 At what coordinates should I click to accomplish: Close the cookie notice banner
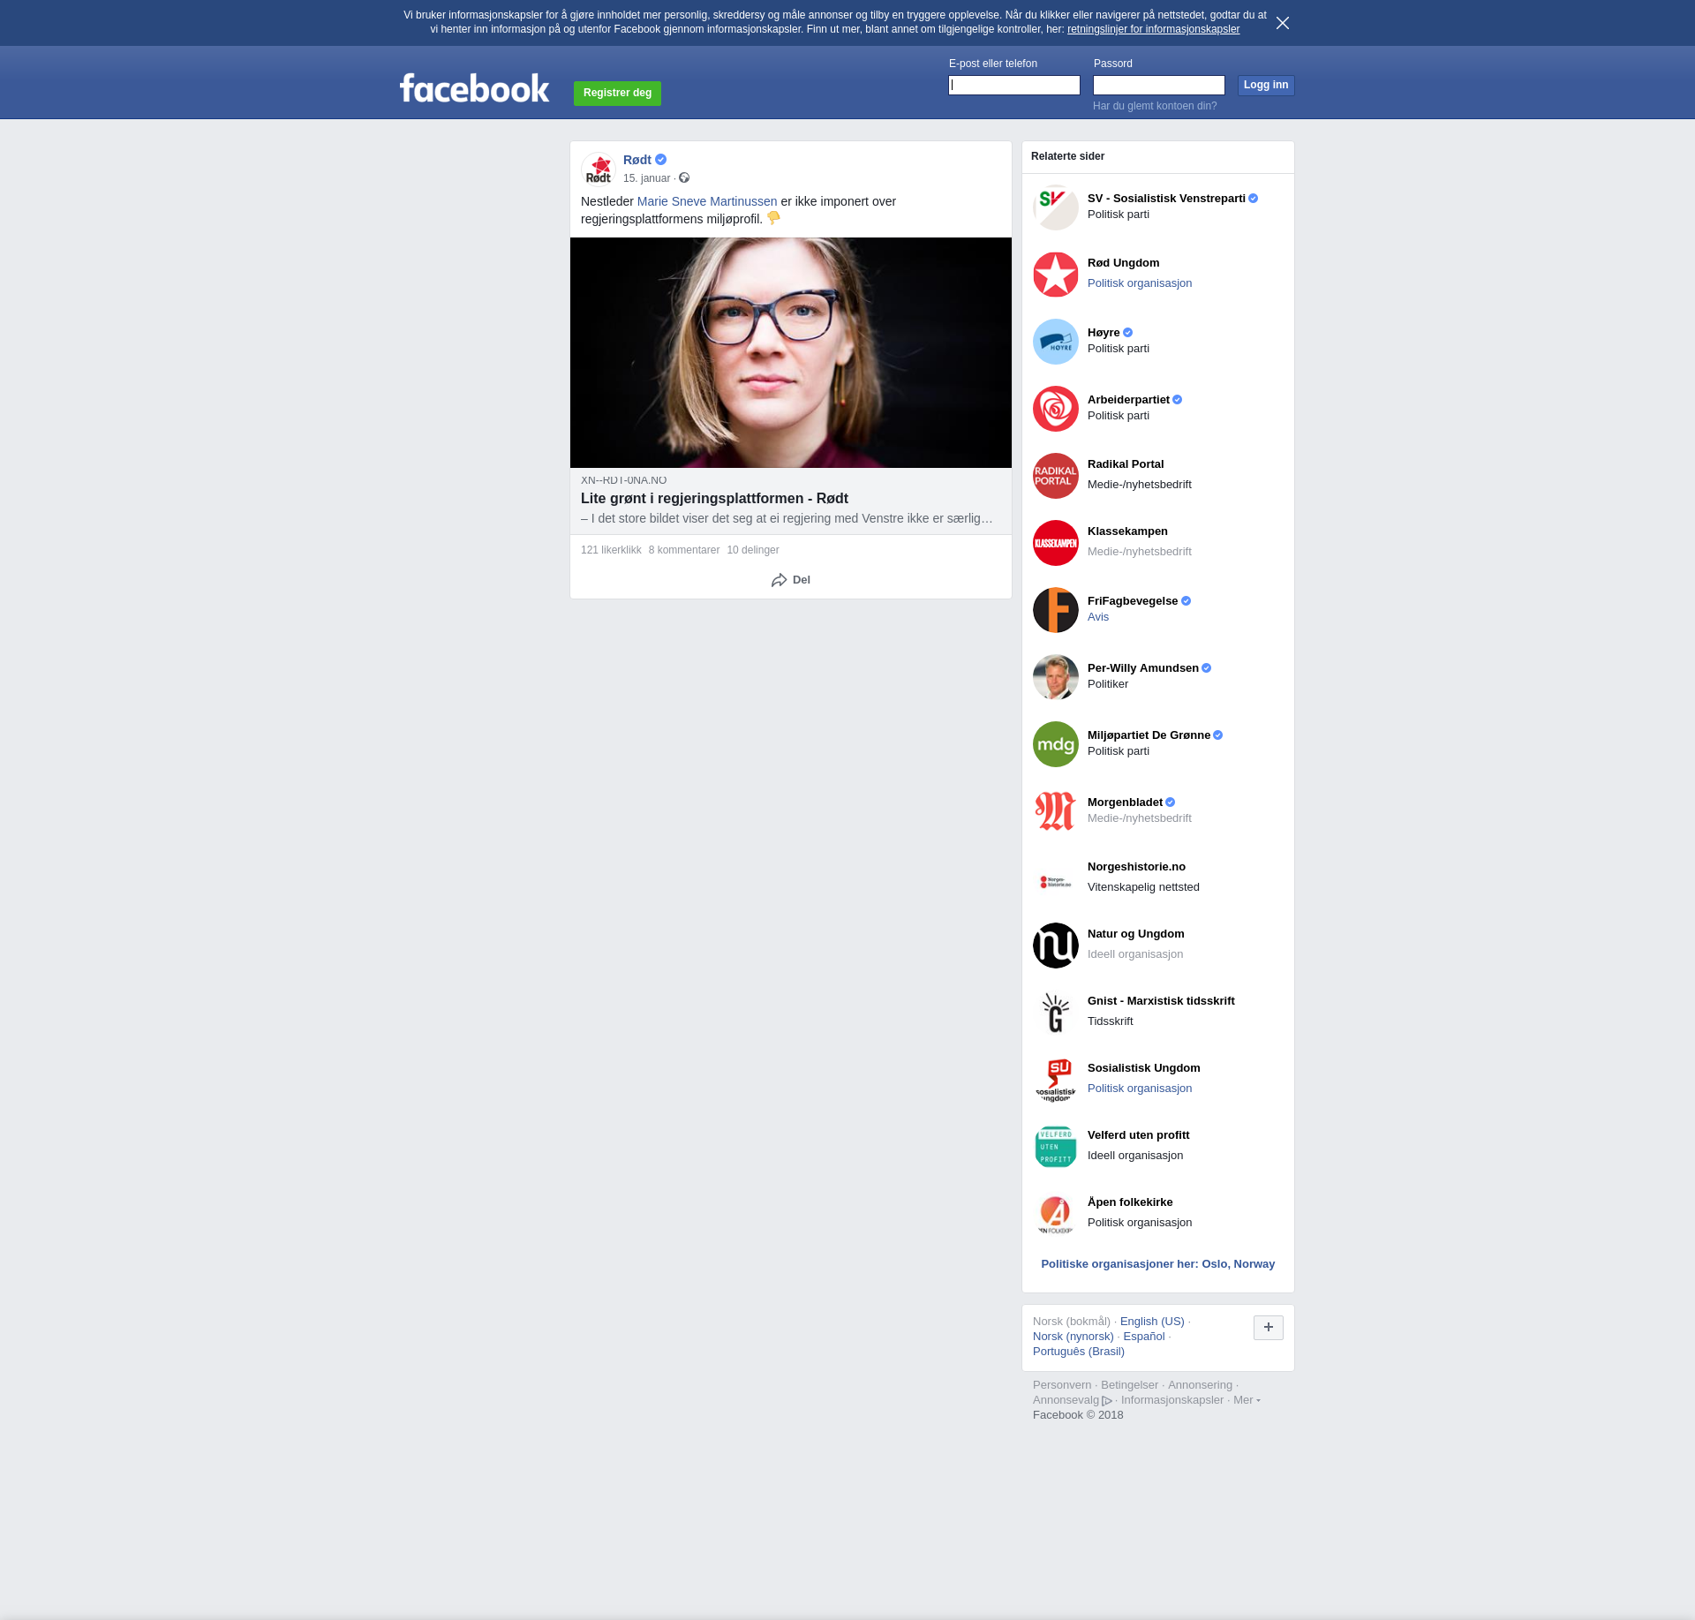(x=1283, y=23)
